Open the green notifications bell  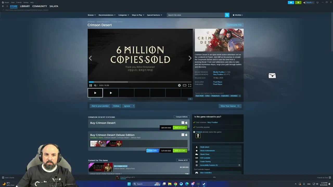coord(298,3)
